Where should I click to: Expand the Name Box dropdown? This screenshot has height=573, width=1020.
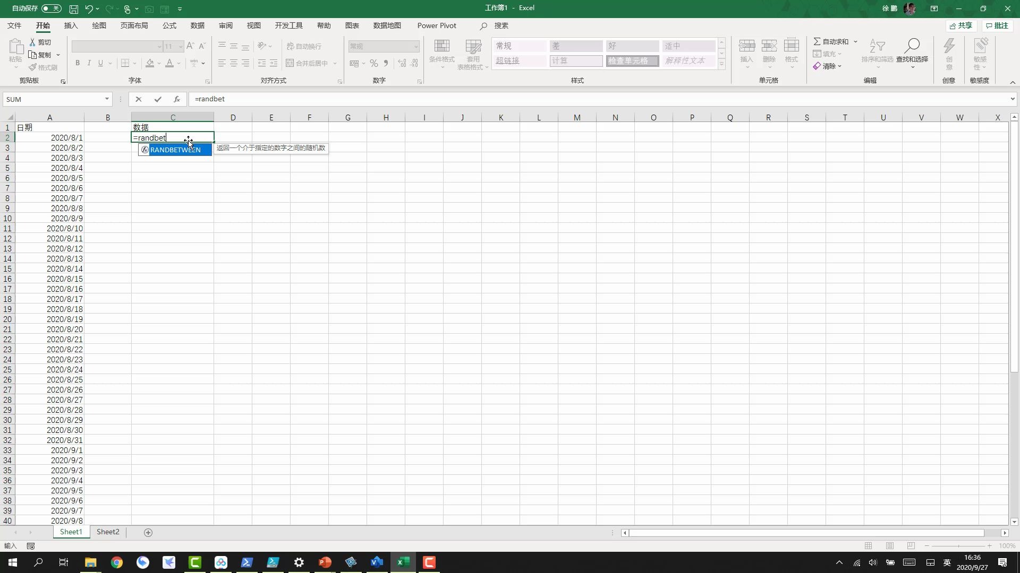[107, 99]
